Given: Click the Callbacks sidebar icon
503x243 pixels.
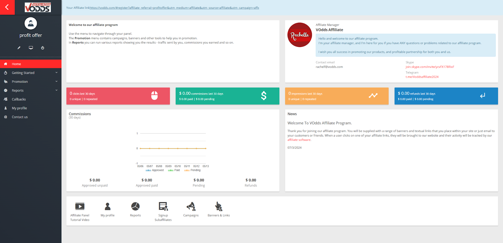Looking at the screenshot, I should point(6,99).
